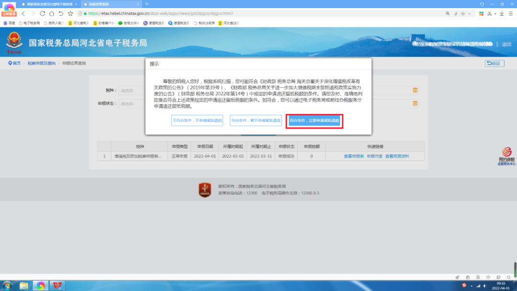
Task: Click the 申报成功 status cell
Action: point(286,156)
